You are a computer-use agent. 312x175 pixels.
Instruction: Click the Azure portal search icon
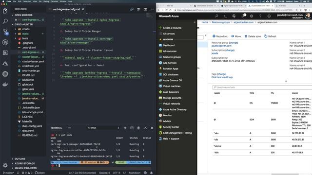[x=216, y=16]
